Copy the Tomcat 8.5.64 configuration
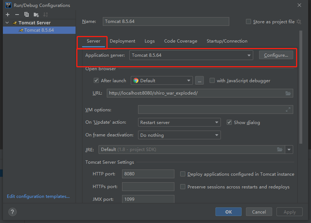Screen dimensions: 311x223 point(26,14)
